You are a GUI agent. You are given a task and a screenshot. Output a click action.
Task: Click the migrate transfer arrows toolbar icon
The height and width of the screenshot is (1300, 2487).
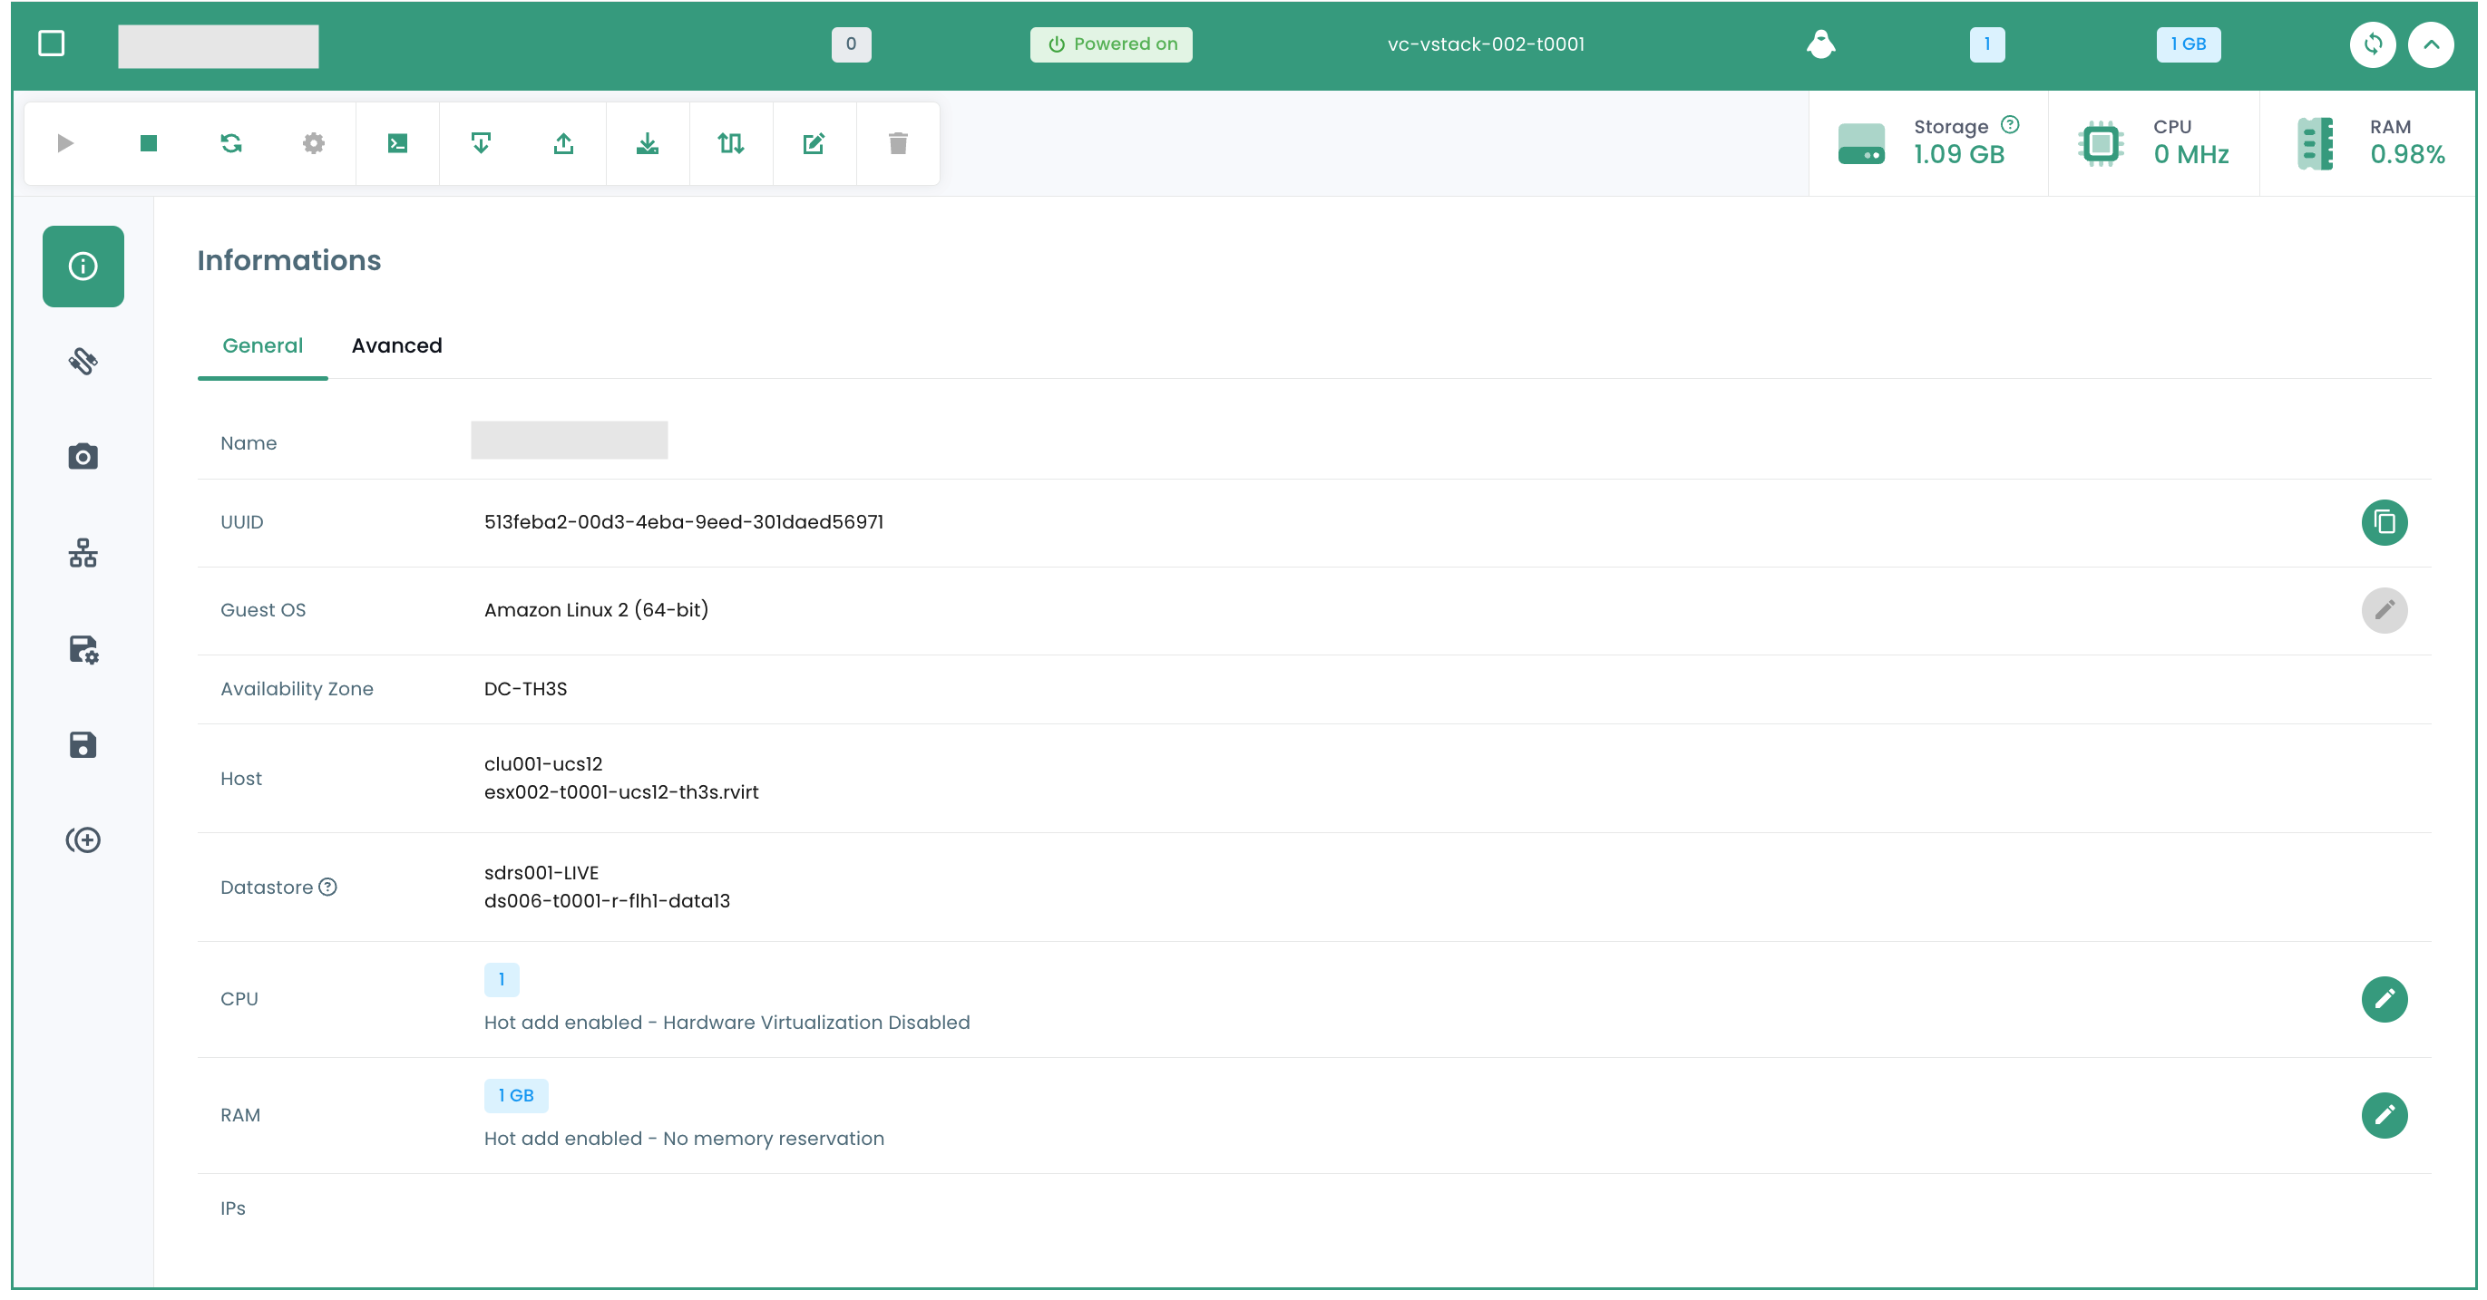pyautogui.click(x=730, y=144)
